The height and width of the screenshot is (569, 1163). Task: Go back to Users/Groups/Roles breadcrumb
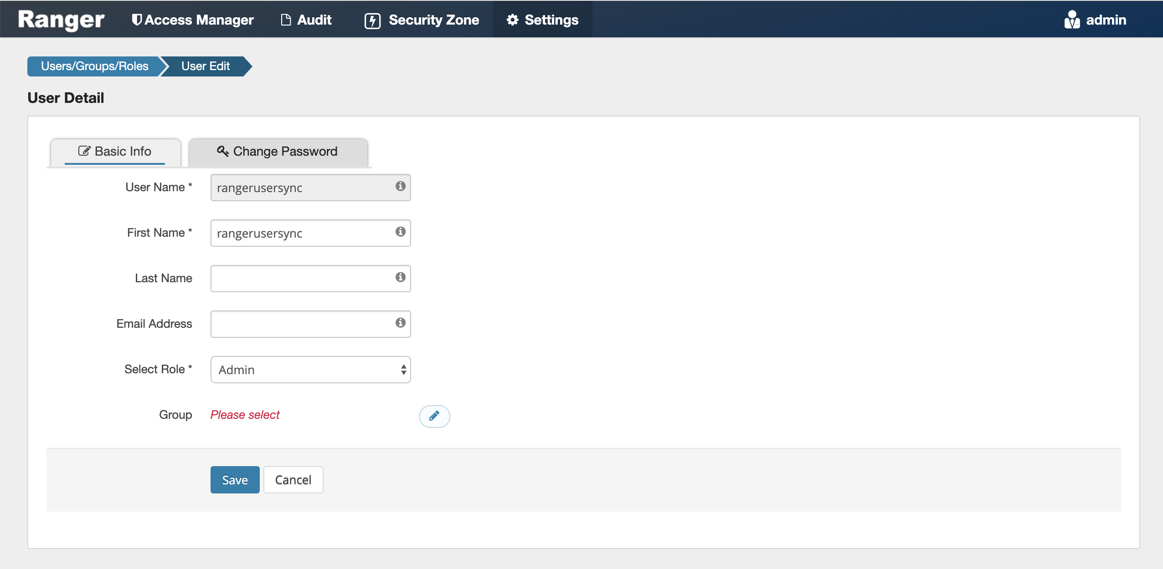click(x=94, y=66)
